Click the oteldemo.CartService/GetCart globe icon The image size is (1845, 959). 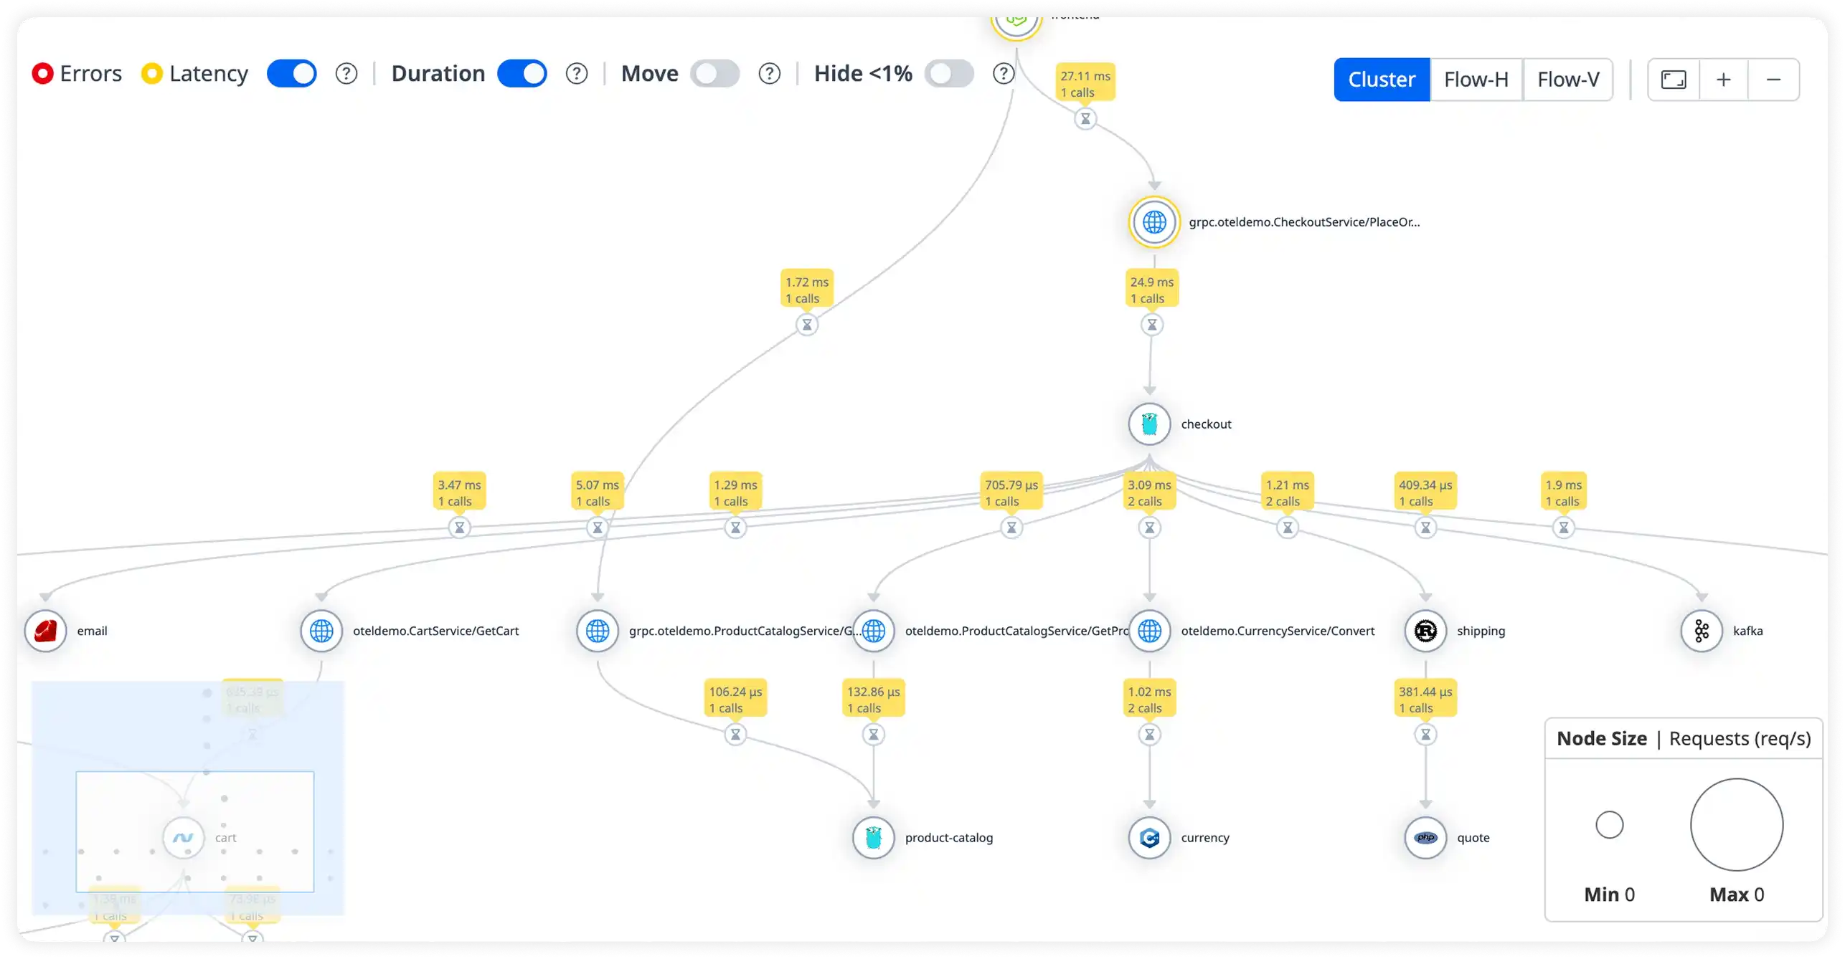click(321, 631)
